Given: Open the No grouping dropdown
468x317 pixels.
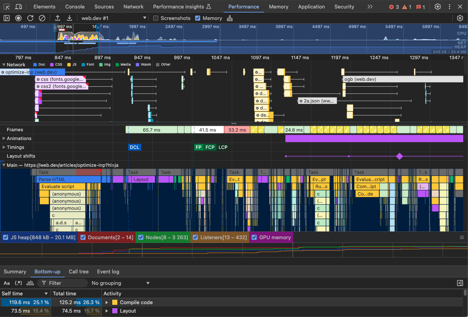Looking at the screenshot, I should pos(120,283).
